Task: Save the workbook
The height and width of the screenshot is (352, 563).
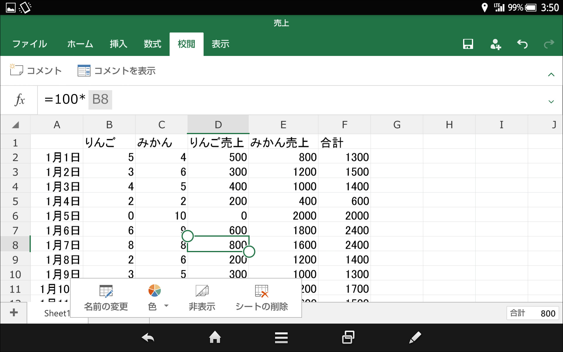Action: 468,44
